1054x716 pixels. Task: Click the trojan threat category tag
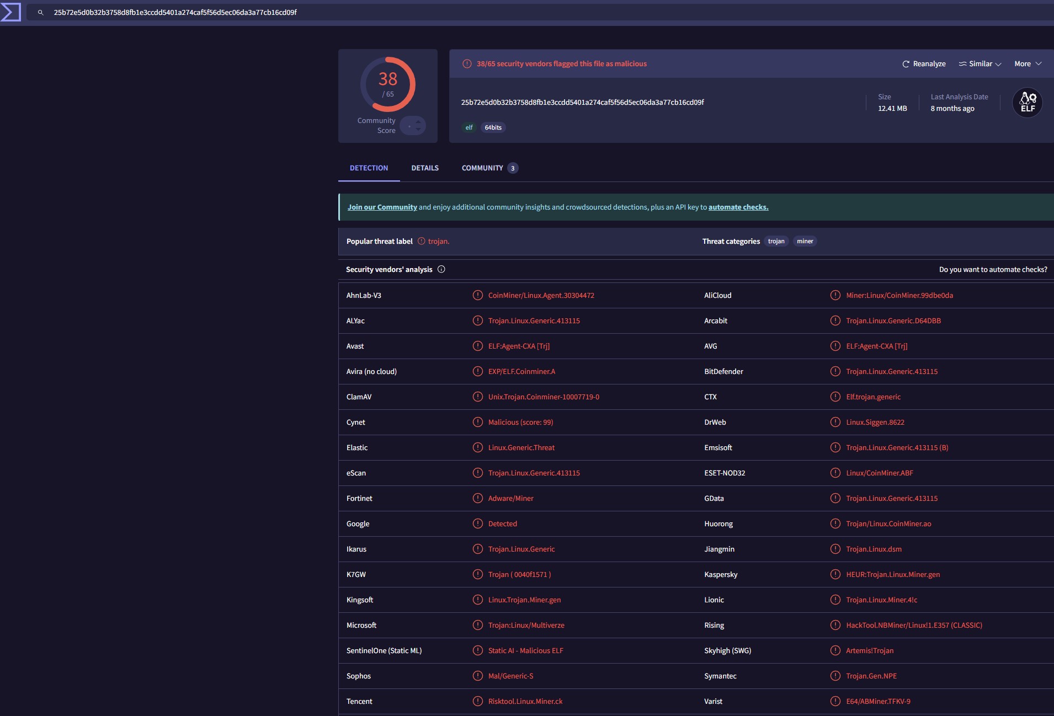[776, 242]
